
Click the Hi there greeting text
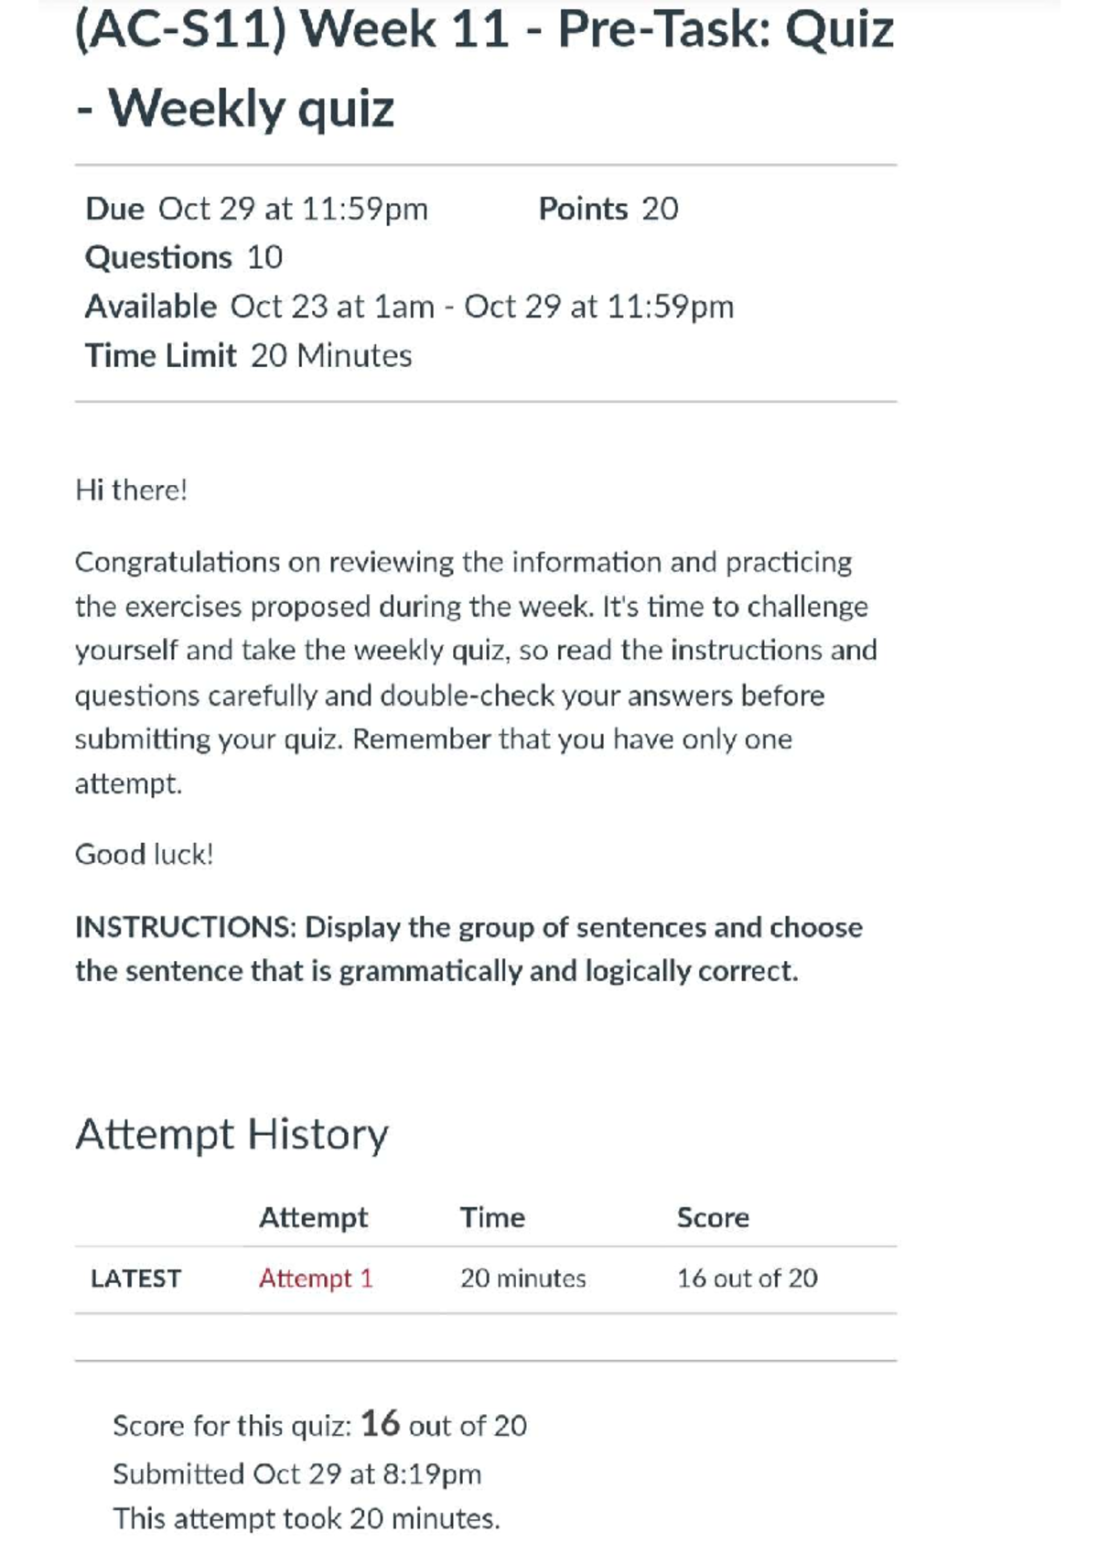(x=131, y=487)
